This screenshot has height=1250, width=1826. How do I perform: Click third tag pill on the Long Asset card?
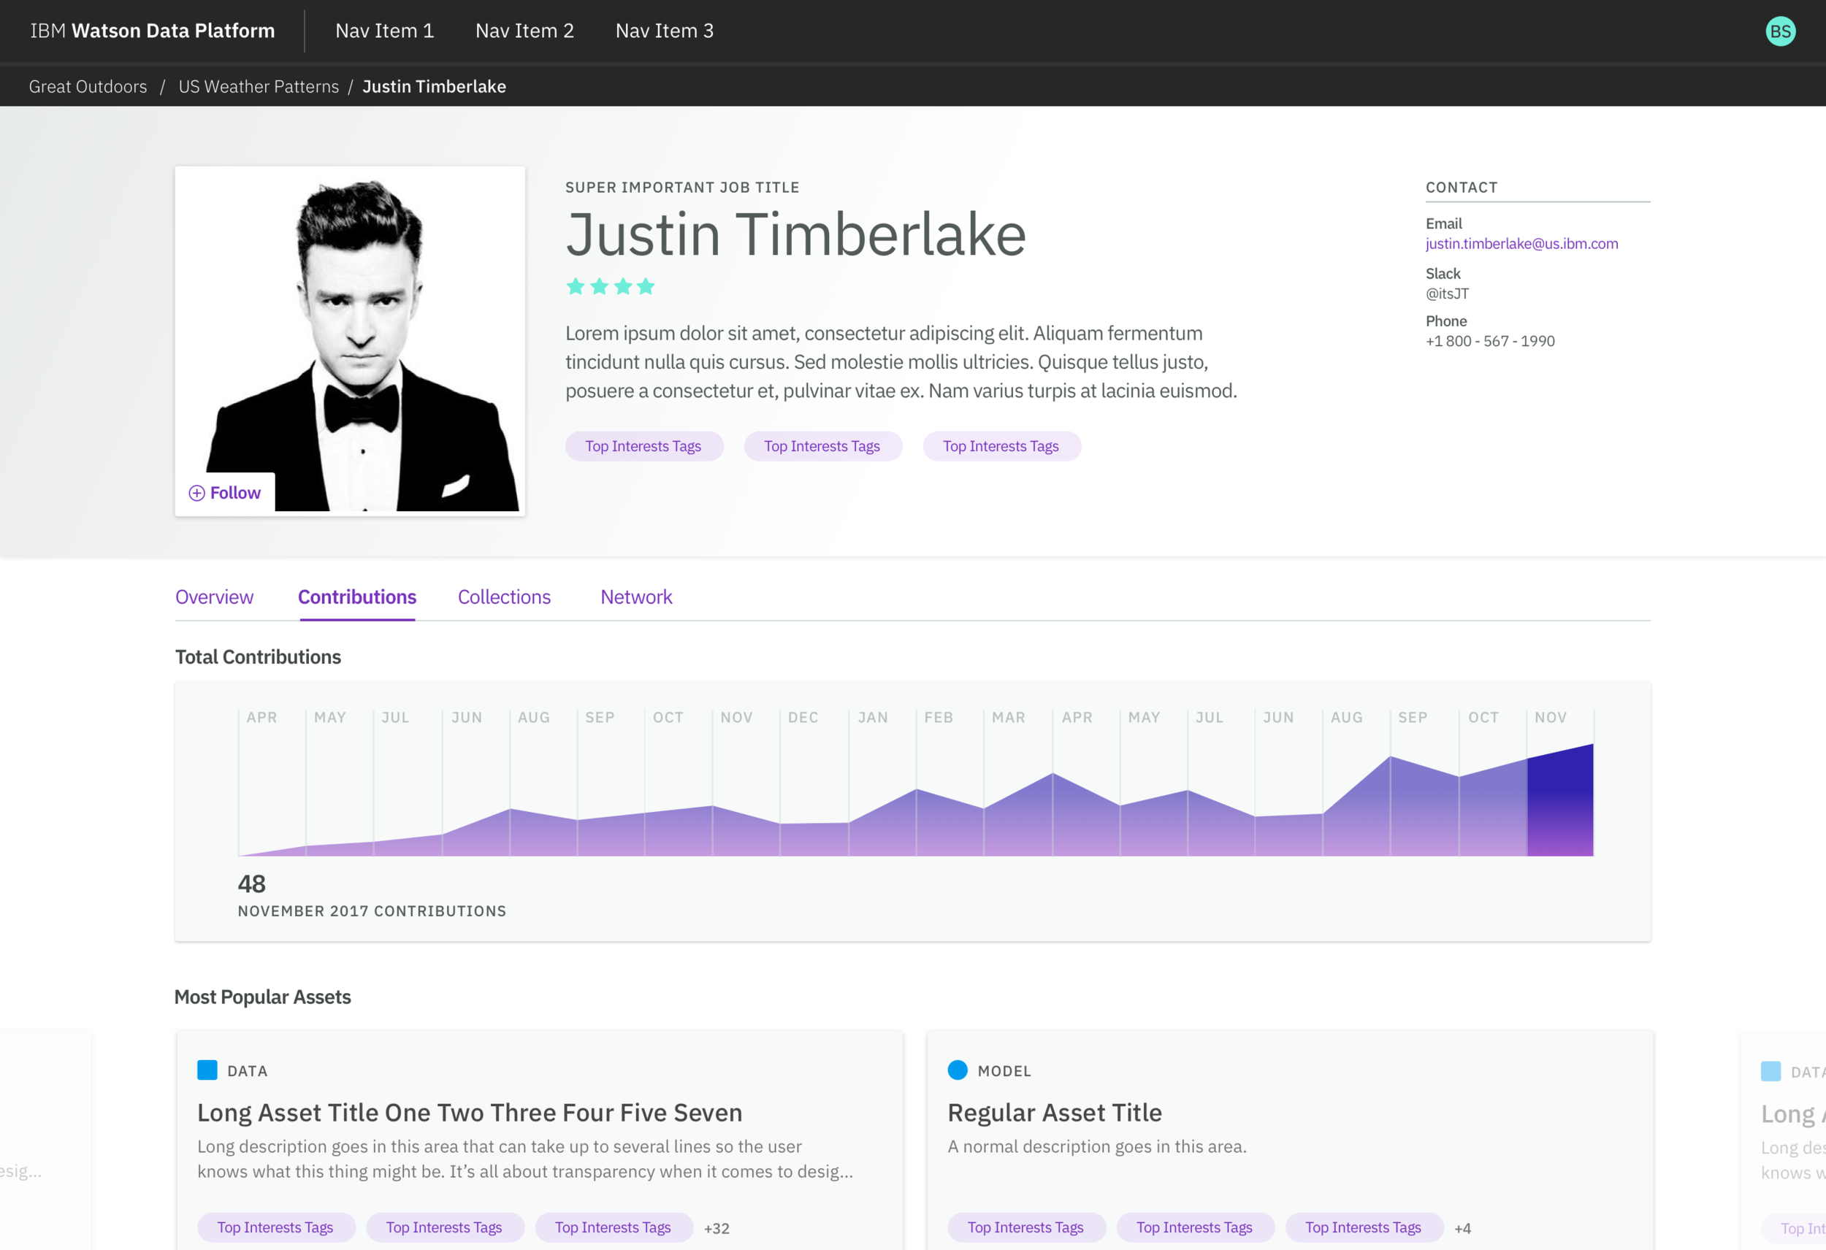[x=614, y=1227]
